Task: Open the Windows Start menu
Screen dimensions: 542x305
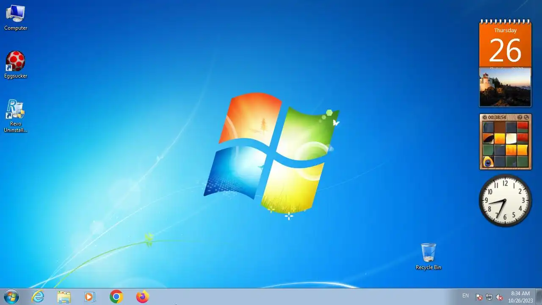Action: 11,297
